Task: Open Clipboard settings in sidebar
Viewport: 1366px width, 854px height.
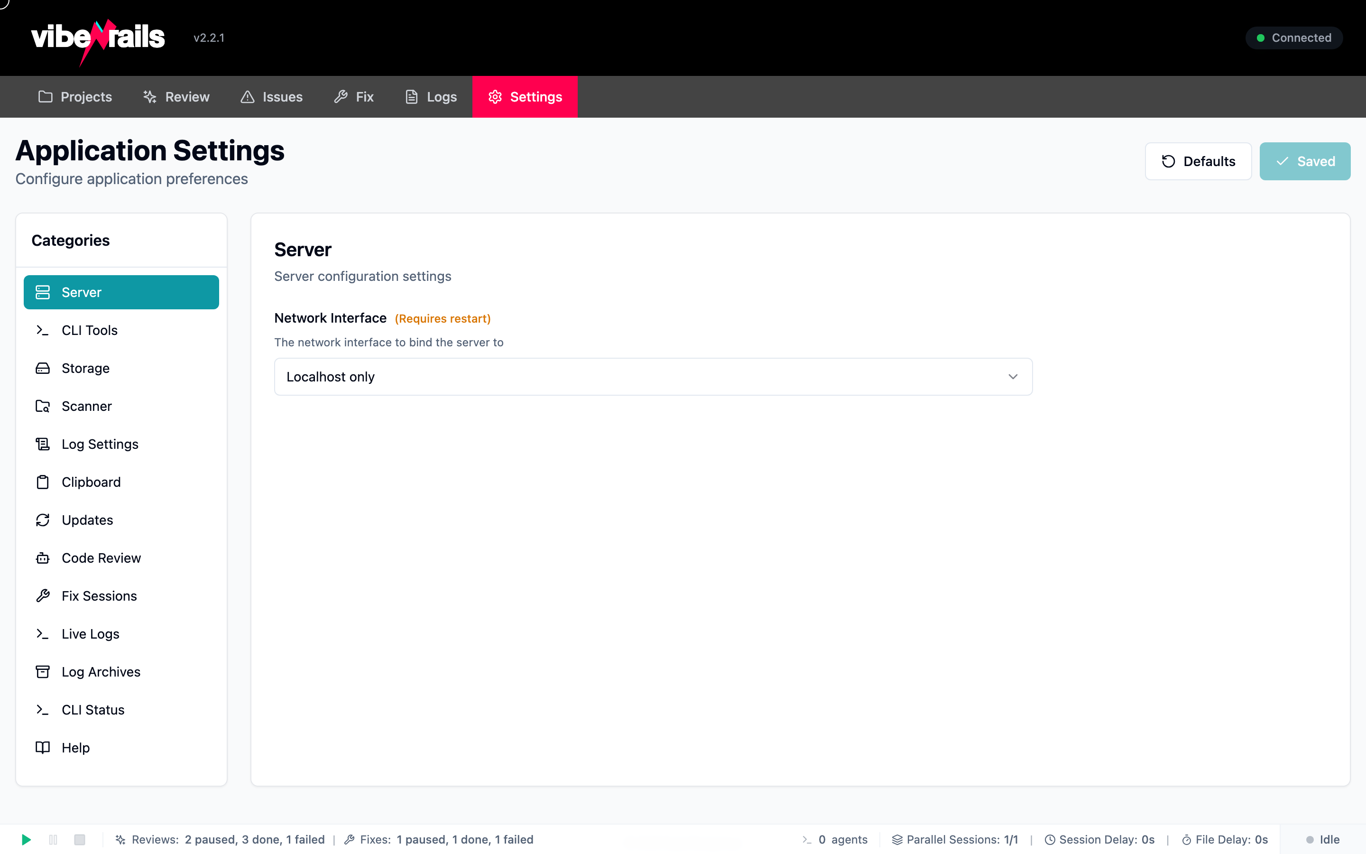Action: pyautogui.click(x=92, y=482)
